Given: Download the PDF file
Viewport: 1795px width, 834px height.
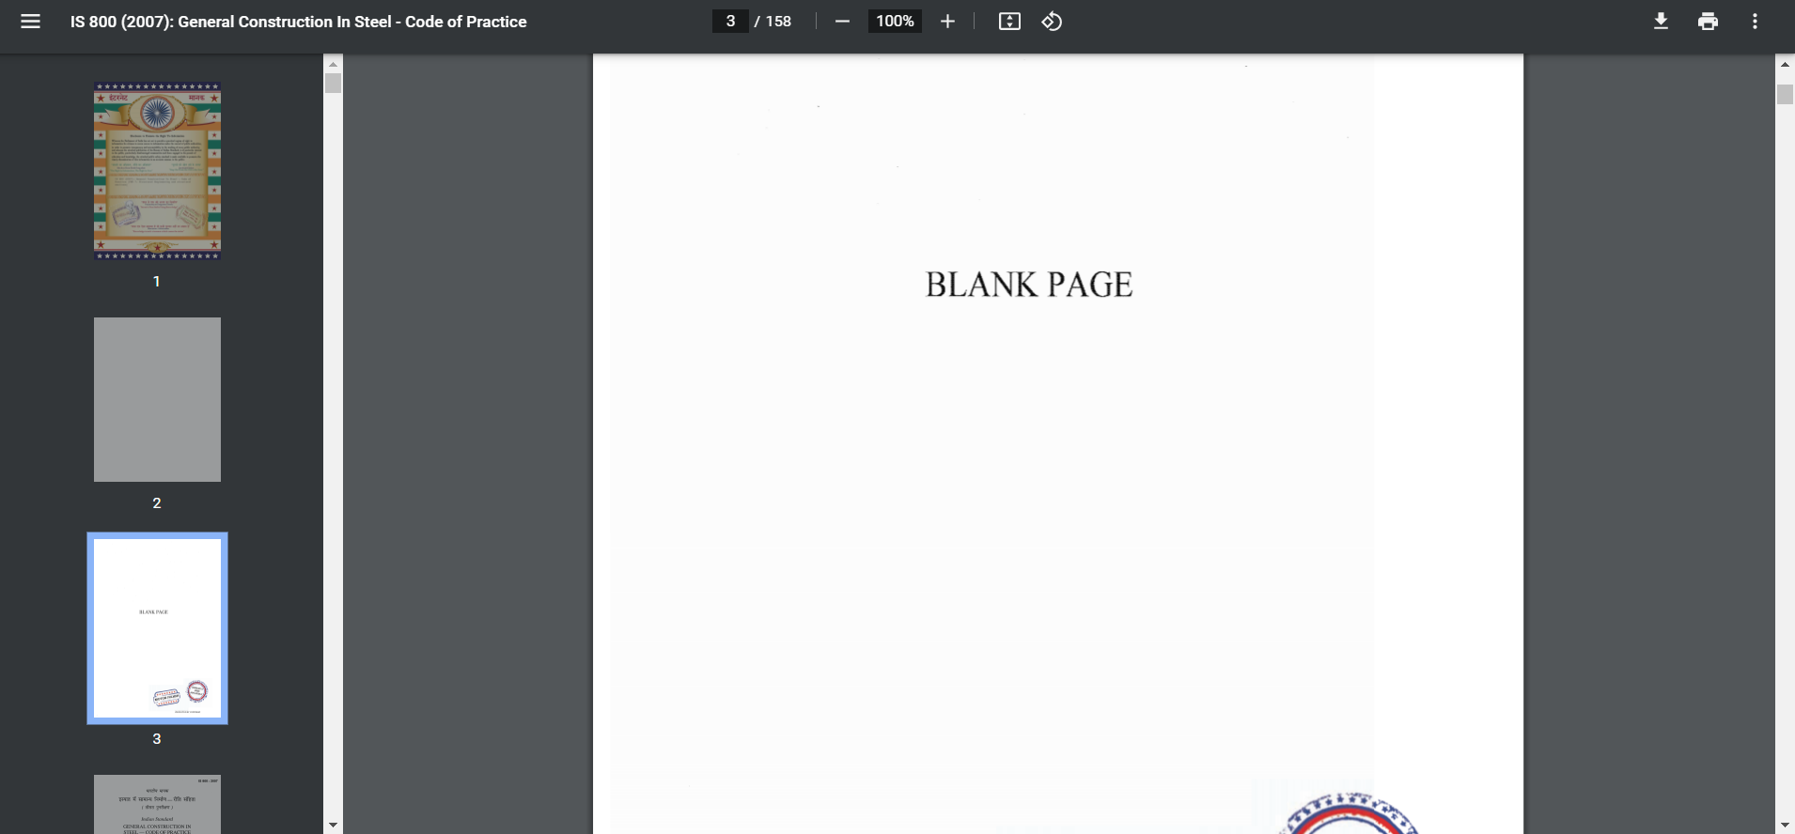Looking at the screenshot, I should 1661,22.
